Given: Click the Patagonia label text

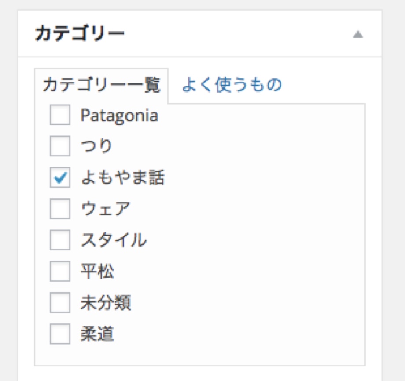Looking at the screenshot, I should tap(119, 116).
